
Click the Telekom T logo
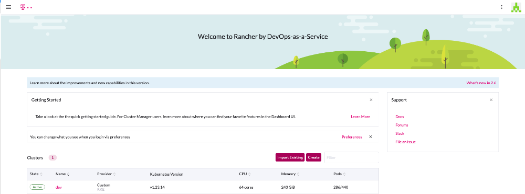[26, 7]
